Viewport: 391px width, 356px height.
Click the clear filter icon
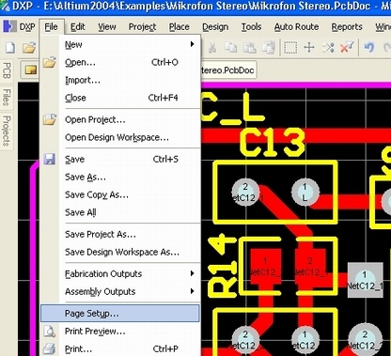click(347, 48)
